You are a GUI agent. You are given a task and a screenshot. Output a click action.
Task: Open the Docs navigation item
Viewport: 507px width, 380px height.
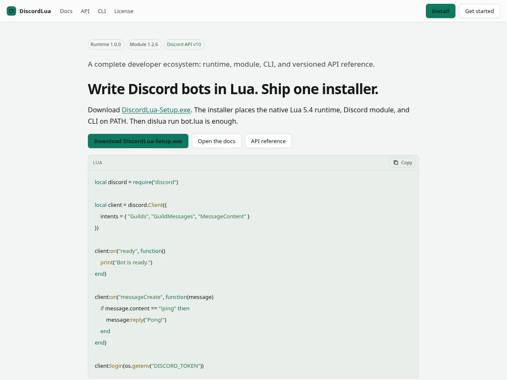66,11
